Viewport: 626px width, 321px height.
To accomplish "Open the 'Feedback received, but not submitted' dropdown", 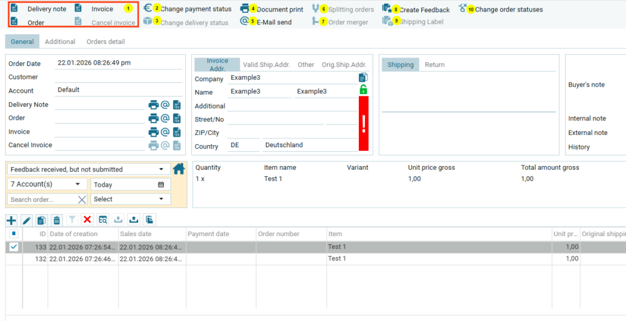I will click(x=87, y=169).
